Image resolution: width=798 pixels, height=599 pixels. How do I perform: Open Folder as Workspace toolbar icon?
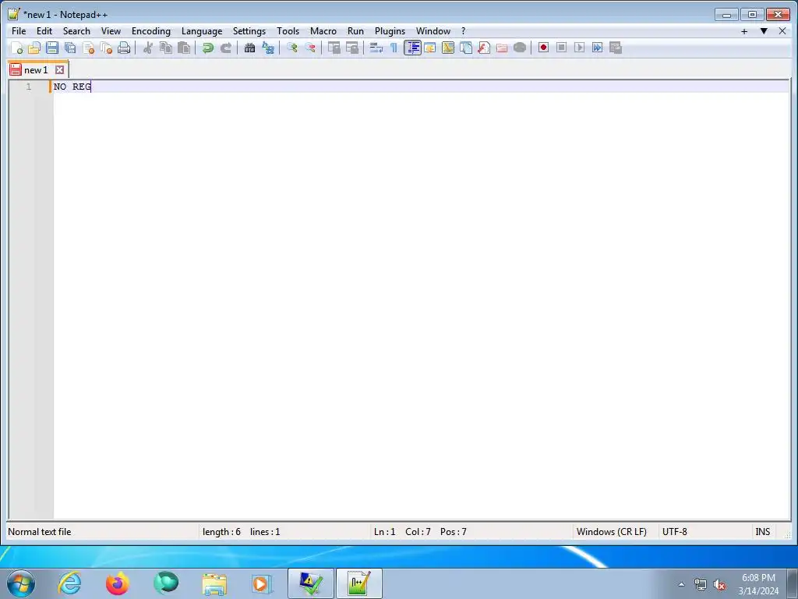[x=502, y=48]
